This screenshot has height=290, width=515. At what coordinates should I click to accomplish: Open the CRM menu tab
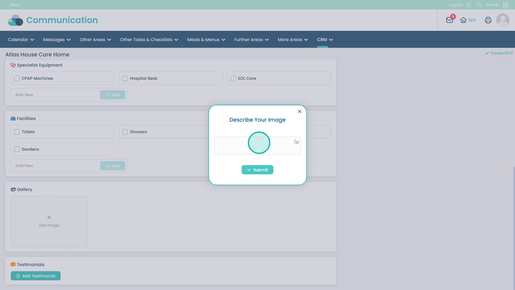(x=324, y=40)
